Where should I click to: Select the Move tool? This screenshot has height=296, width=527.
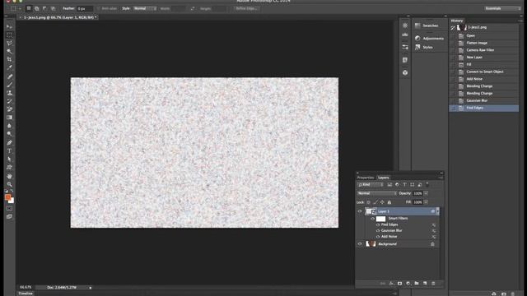click(x=9, y=26)
